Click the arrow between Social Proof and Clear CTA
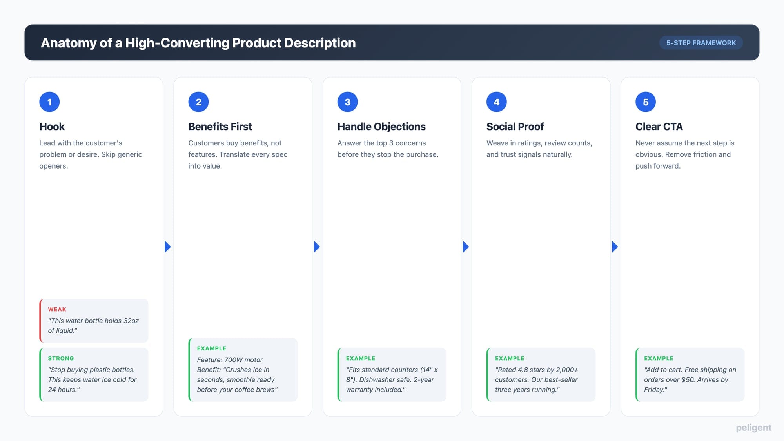The width and height of the screenshot is (784, 441). pyautogui.click(x=615, y=247)
